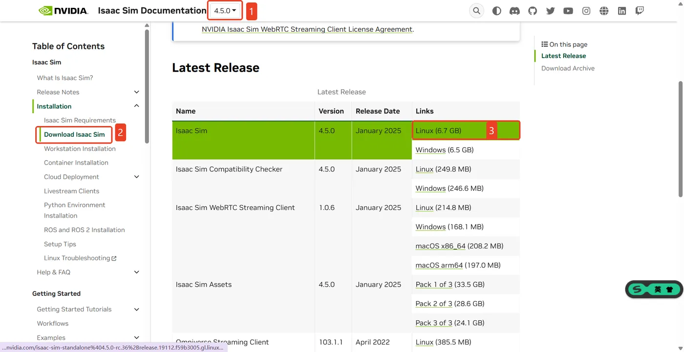Download Isaac Sim Windows (6.5 GB)
Image resolution: width=684 pixels, height=352 pixels.
pos(430,150)
